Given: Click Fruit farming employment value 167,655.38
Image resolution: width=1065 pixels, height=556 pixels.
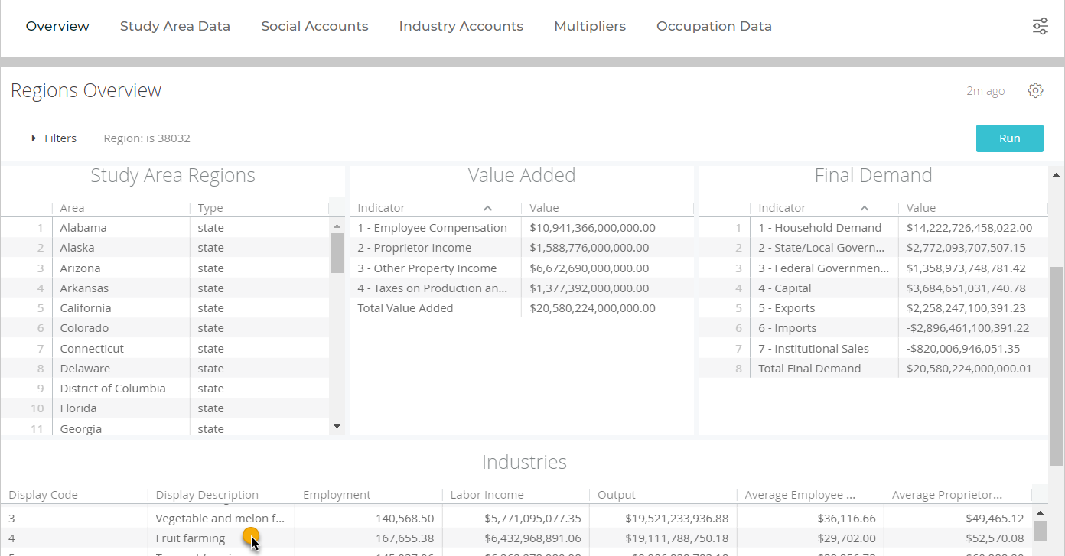Looking at the screenshot, I should [405, 538].
